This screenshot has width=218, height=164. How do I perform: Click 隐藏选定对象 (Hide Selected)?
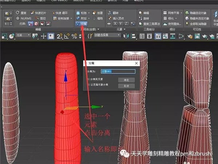[x=196, y=13]
